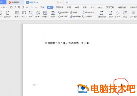137x96 pixels.
Task: Open the 安全 ribbon tab
Action: 100,7
